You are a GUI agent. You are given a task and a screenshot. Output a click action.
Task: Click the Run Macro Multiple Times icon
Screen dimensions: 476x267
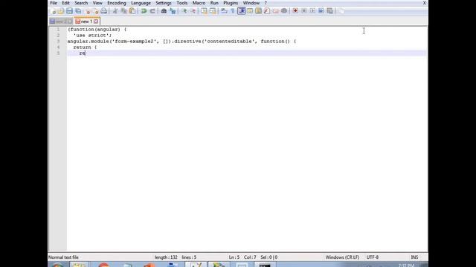[x=321, y=11]
